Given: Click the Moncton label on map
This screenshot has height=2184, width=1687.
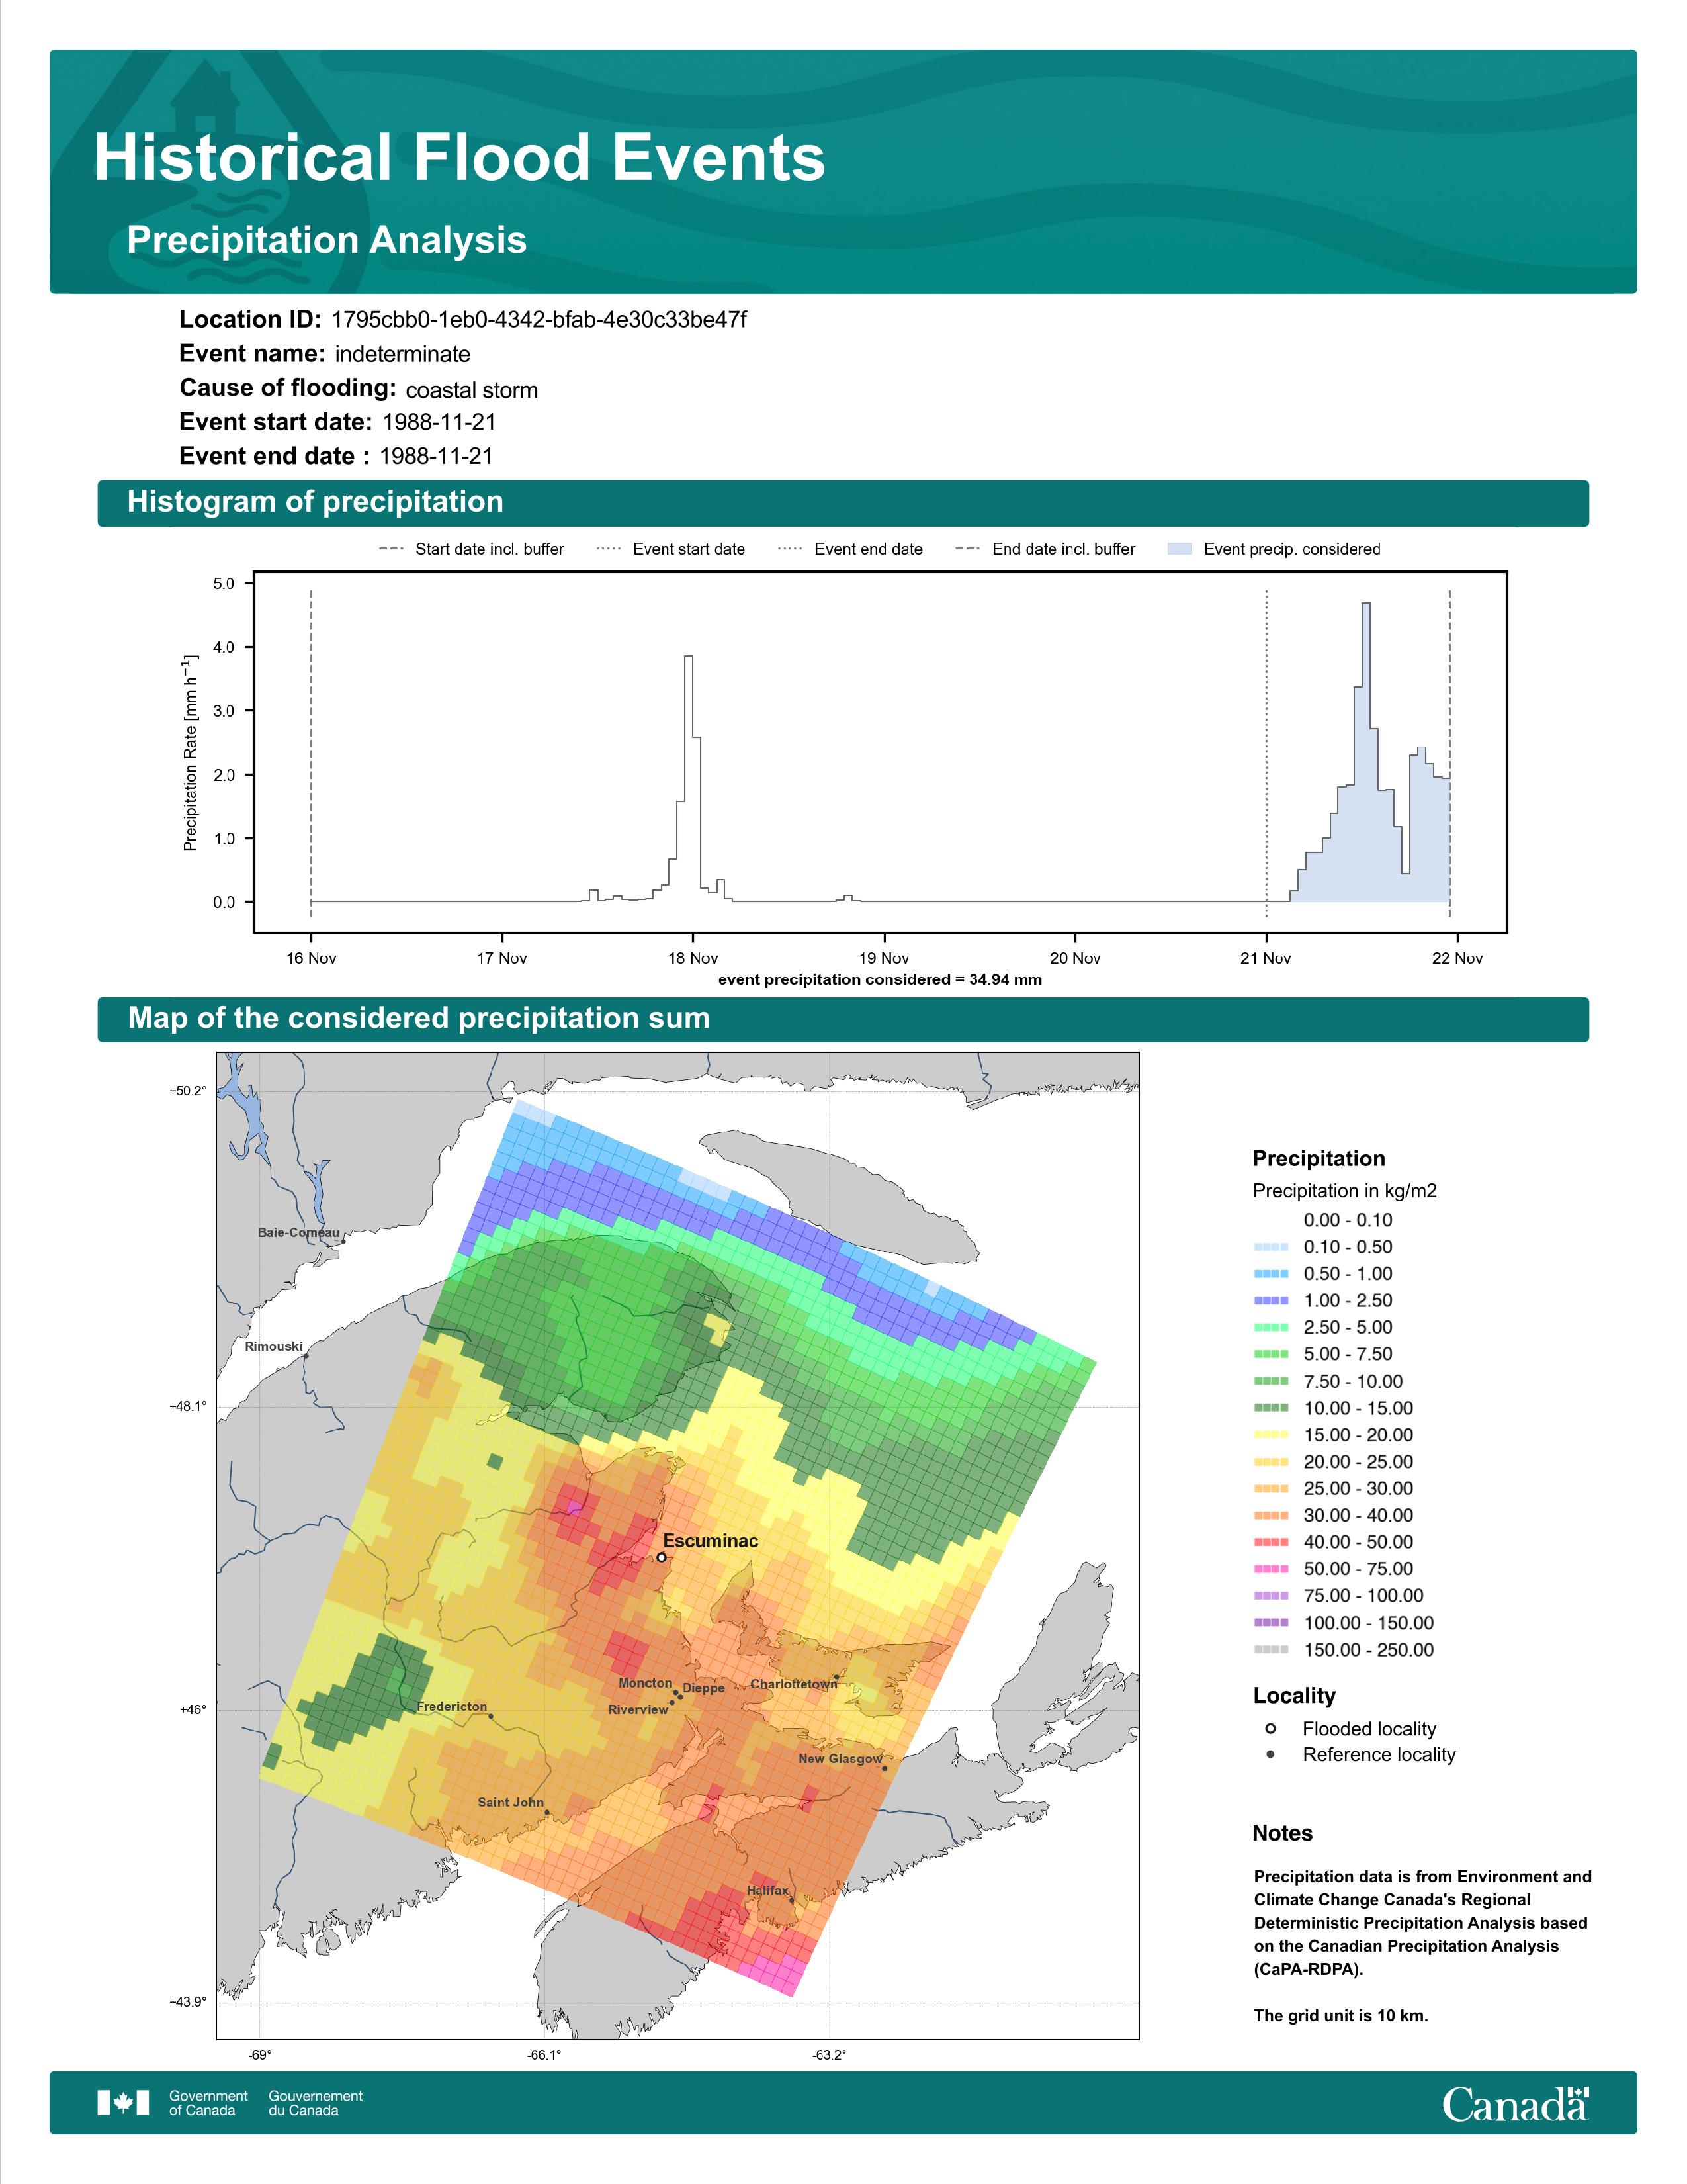Looking at the screenshot, I should pyautogui.click(x=644, y=1683).
